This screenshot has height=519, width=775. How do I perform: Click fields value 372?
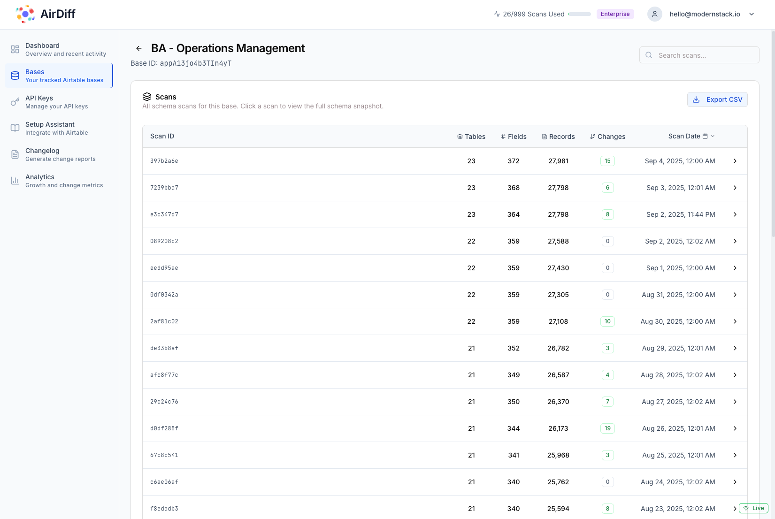click(x=514, y=161)
